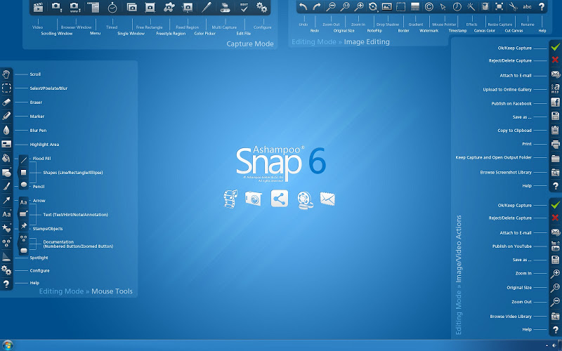Open the Multi Capture icon
Screen dimensions: 562x351
click(x=225, y=7)
